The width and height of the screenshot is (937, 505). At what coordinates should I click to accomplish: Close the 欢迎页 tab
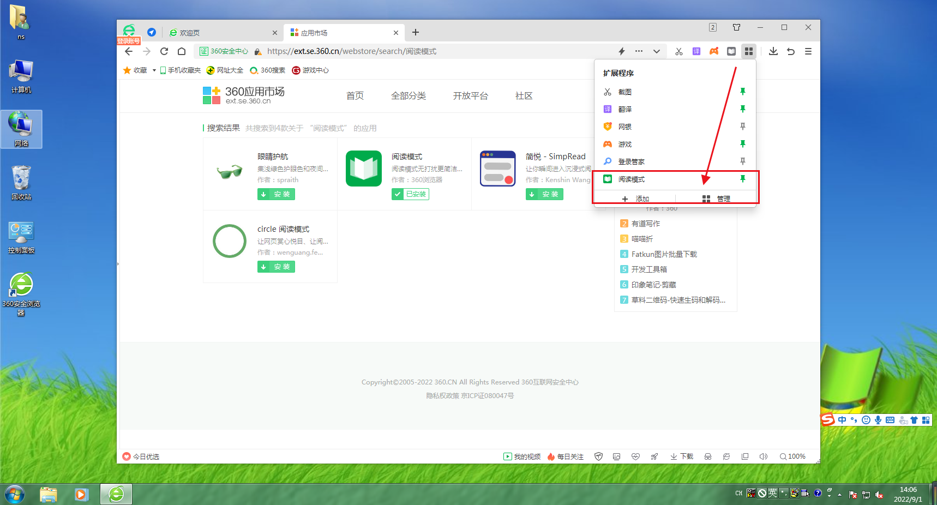tap(275, 33)
